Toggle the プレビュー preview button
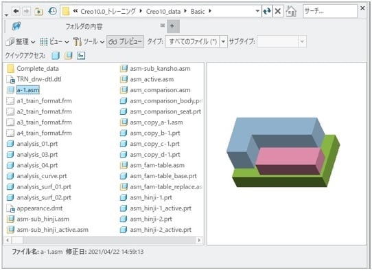This screenshot has width=372, height=271. pos(125,41)
